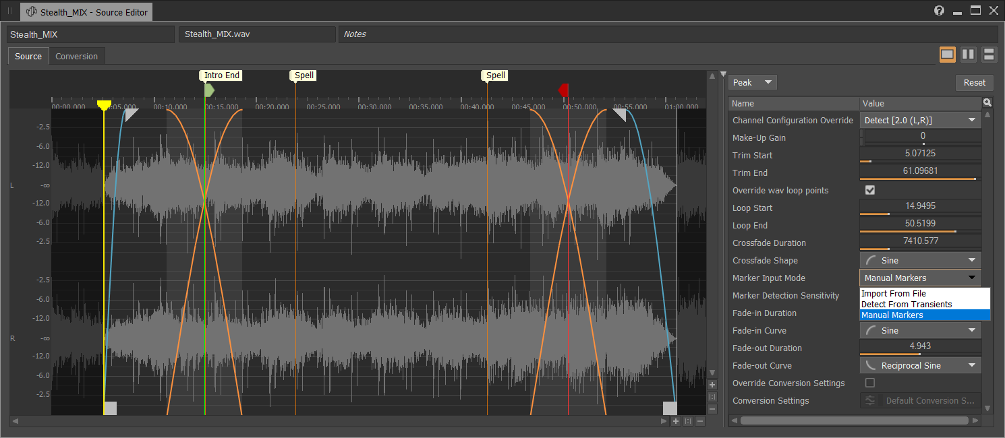Open Channel Configuration Override dropdown
The width and height of the screenshot is (1005, 438).
pos(920,121)
